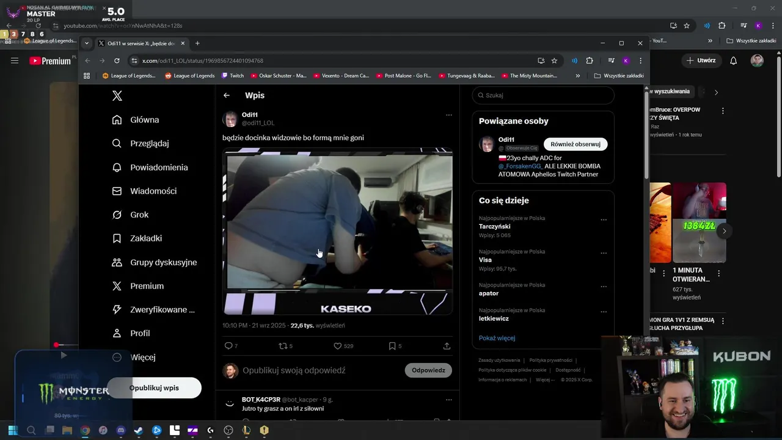The height and width of the screenshot is (440, 782).
Task: Open Grok in X sidebar
Action: tap(130, 215)
